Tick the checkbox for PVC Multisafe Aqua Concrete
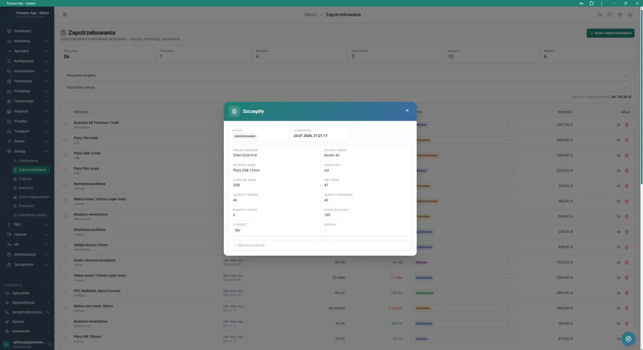The image size is (643, 350). click(65, 292)
